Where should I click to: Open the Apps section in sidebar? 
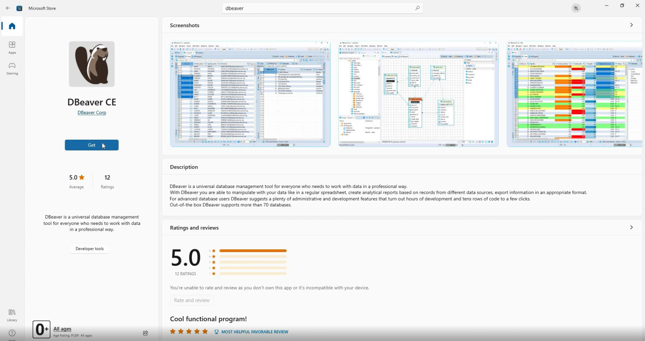coord(12,47)
